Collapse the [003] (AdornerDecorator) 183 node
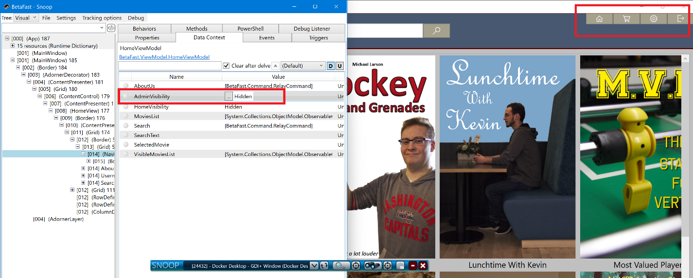693x278 pixels. click(23, 75)
